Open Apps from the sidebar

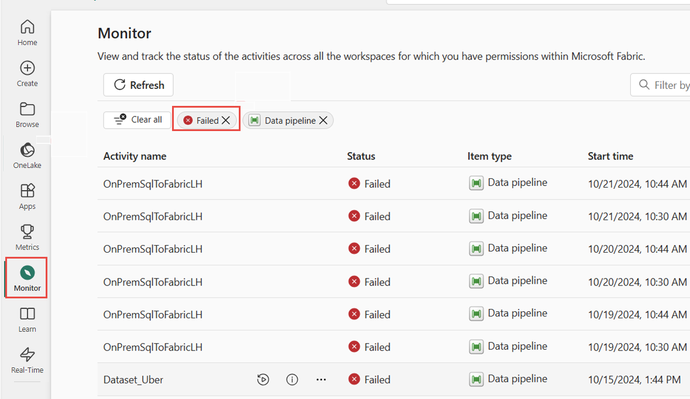click(x=28, y=197)
